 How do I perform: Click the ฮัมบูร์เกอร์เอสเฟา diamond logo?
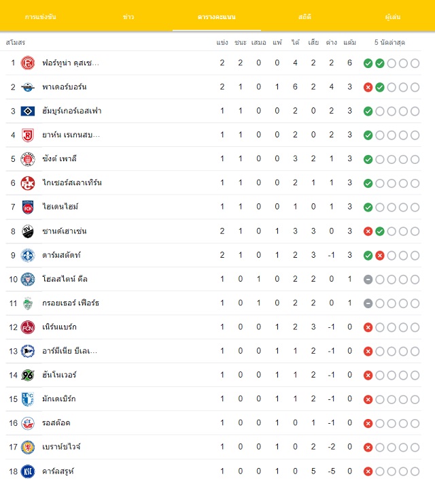pos(27,111)
